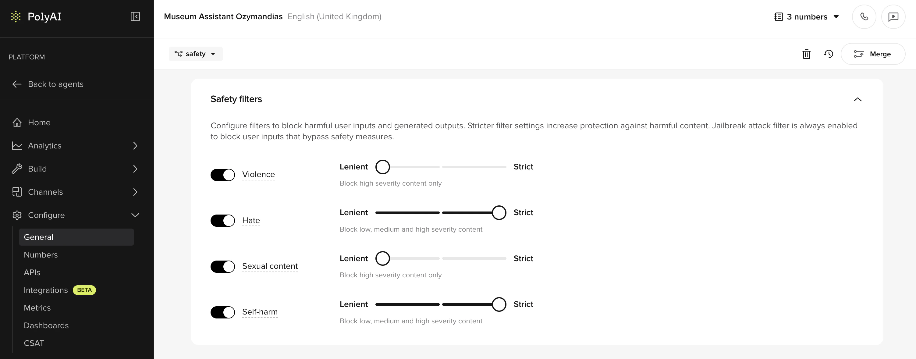Click the Merge button
This screenshot has width=916, height=359.
pyautogui.click(x=873, y=54)
